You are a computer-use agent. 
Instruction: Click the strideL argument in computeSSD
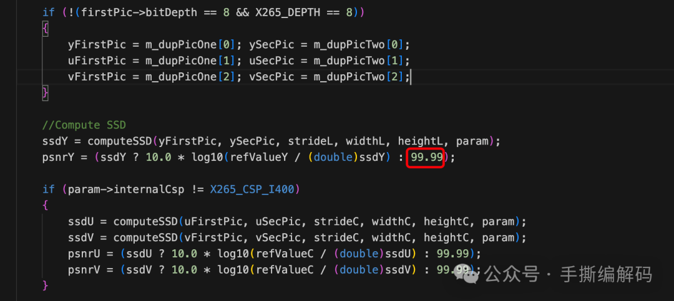[310, 141]
